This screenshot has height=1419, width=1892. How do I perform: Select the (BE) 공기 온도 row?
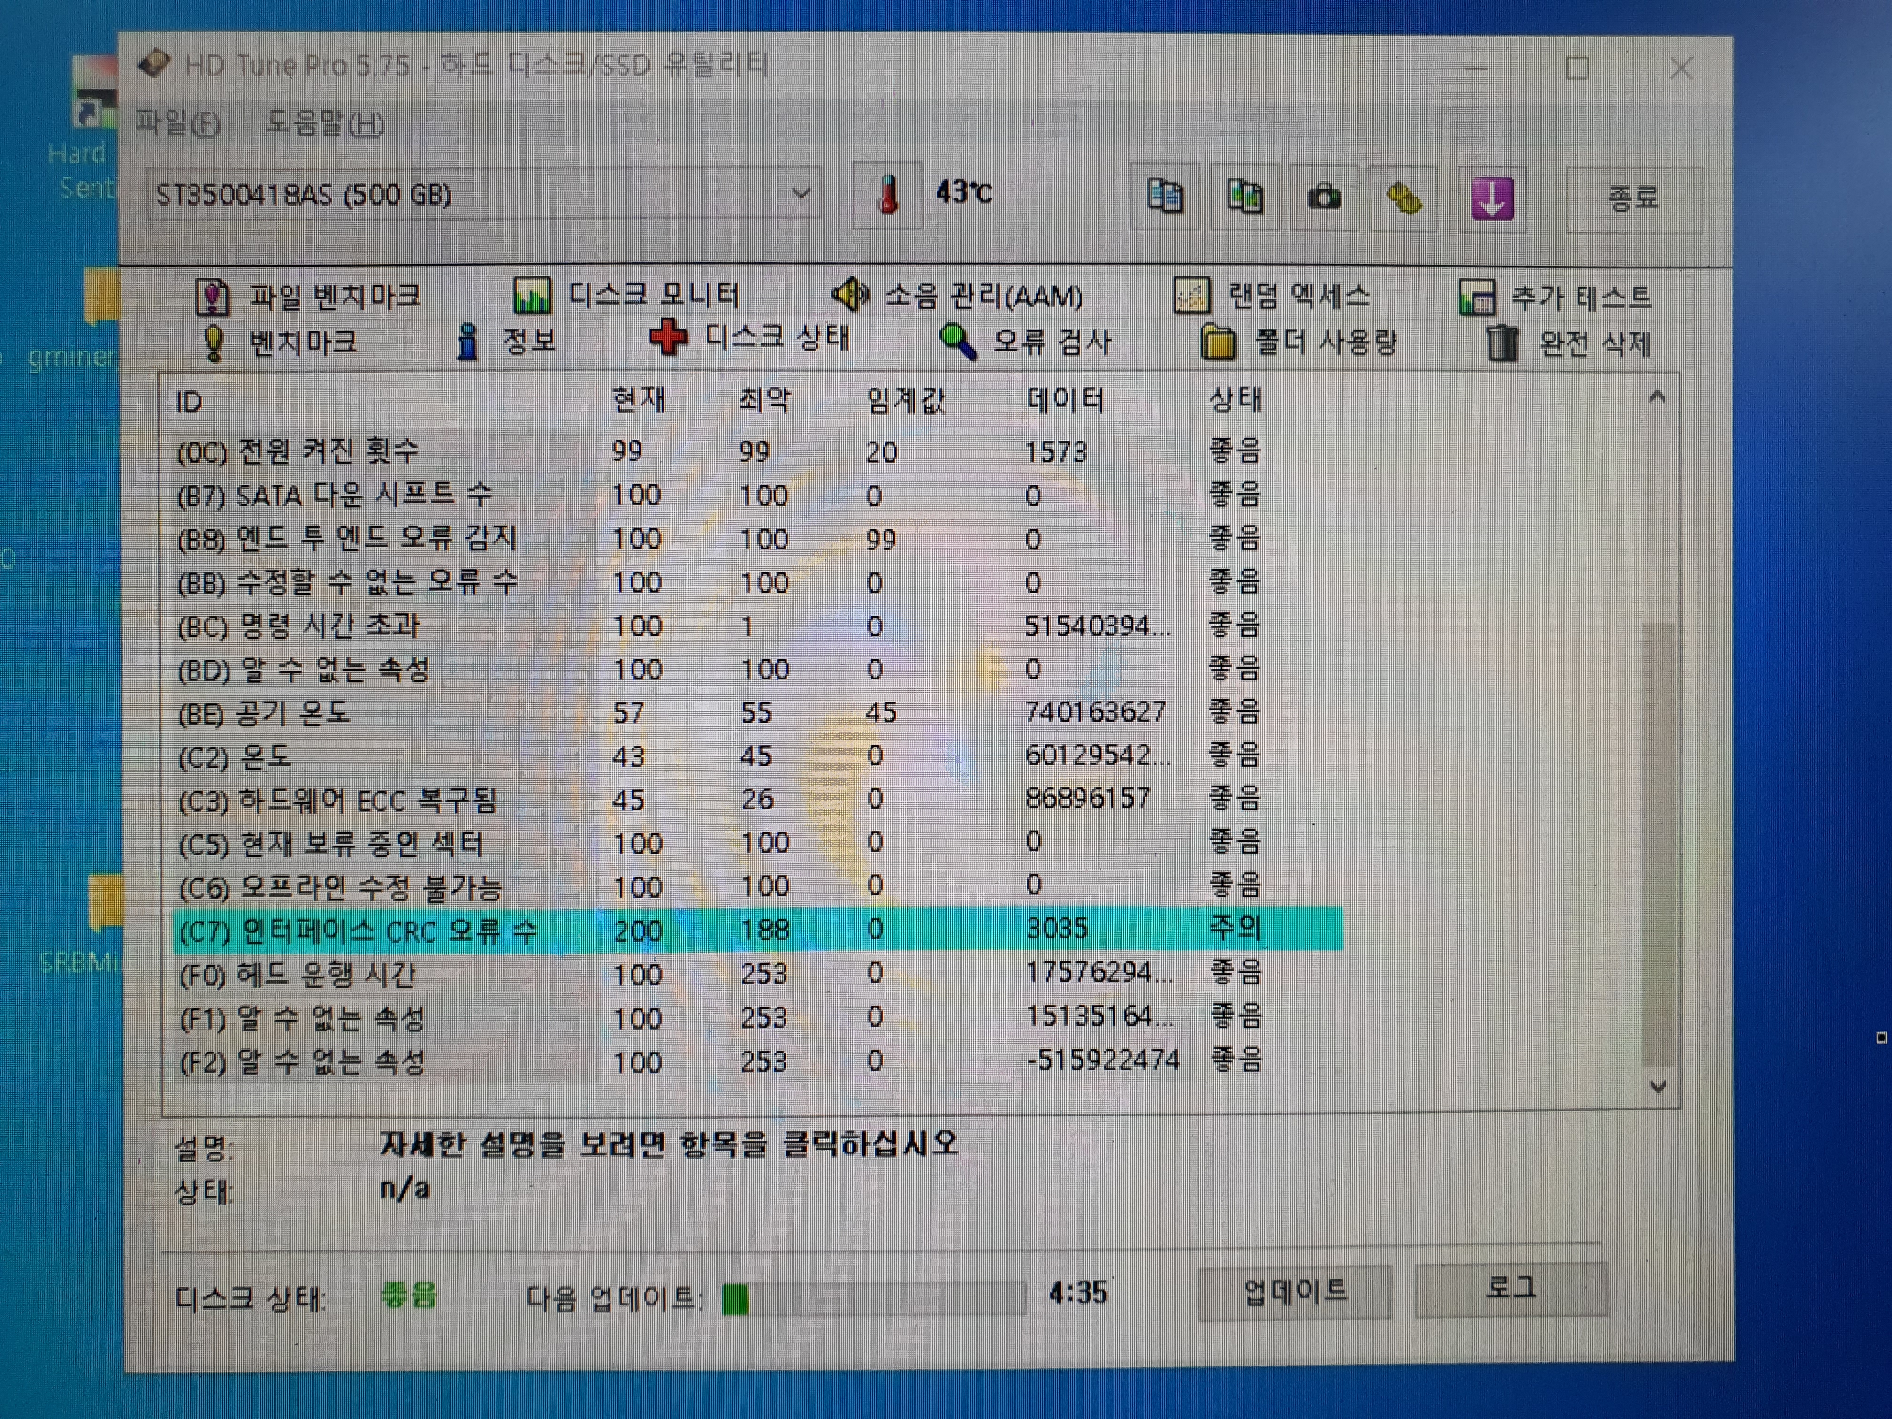click(x=757, y=712)
